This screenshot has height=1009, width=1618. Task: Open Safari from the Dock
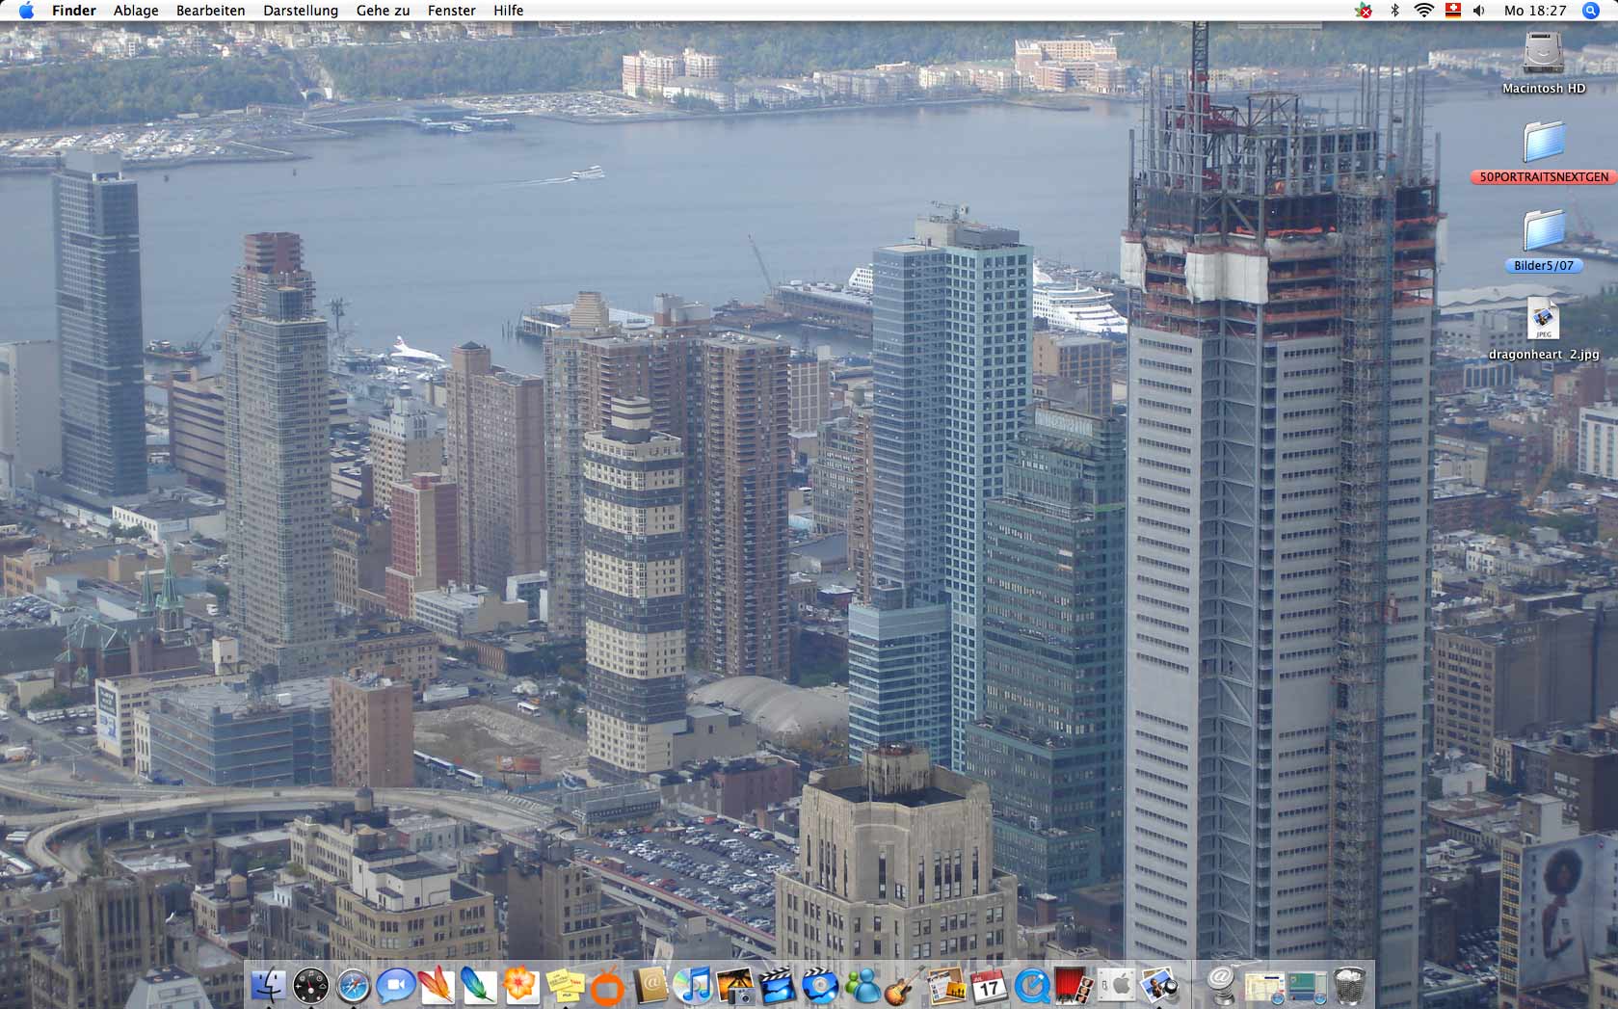pyautogui.click(x=354, y=986)
